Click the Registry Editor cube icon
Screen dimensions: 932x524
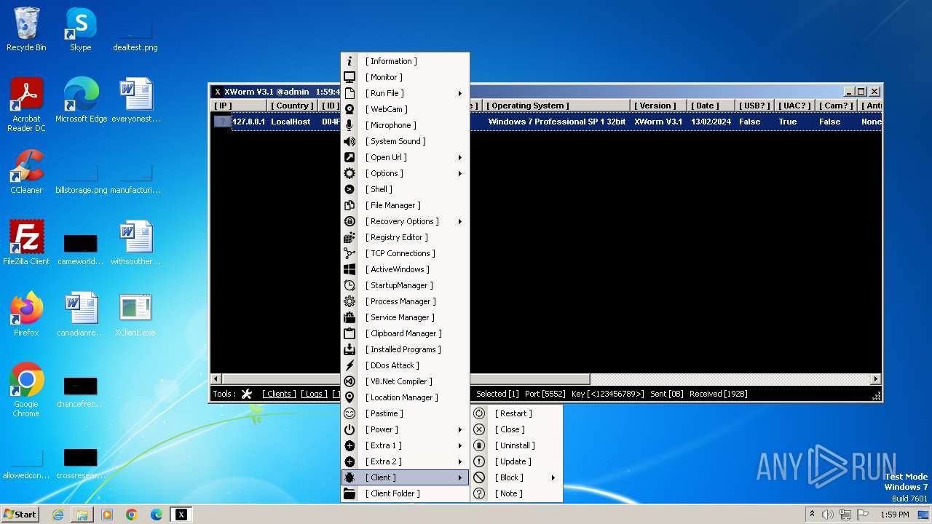pyautogui.click(x=349, y=237)
